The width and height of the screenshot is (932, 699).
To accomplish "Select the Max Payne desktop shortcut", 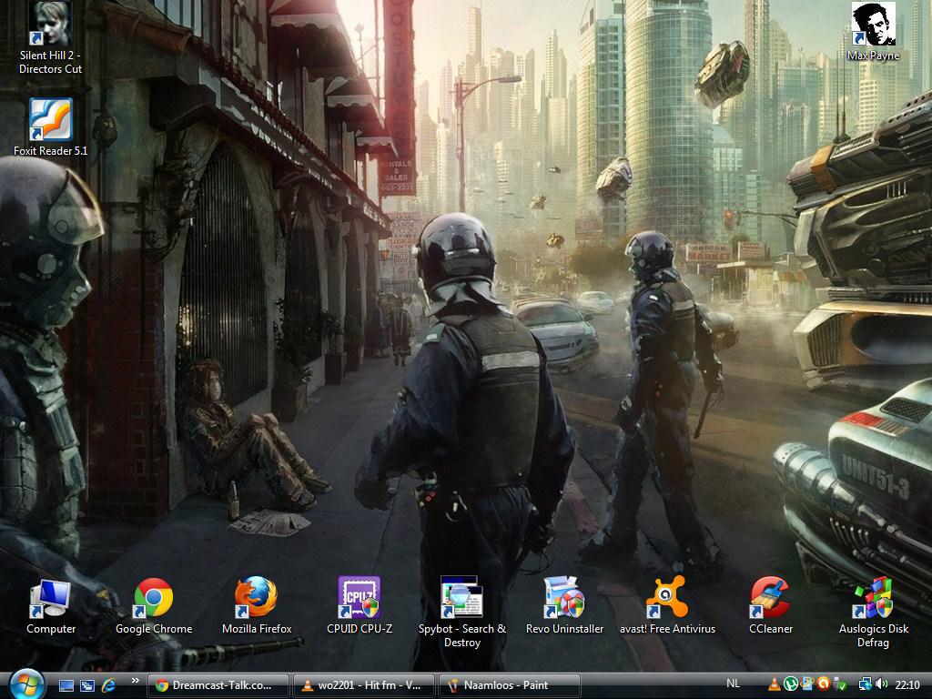I will point(873,32).
